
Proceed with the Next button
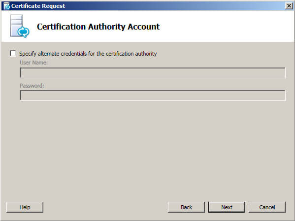[227, 207]
